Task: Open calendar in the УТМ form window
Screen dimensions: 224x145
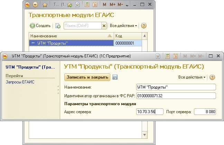Action: 175,56
